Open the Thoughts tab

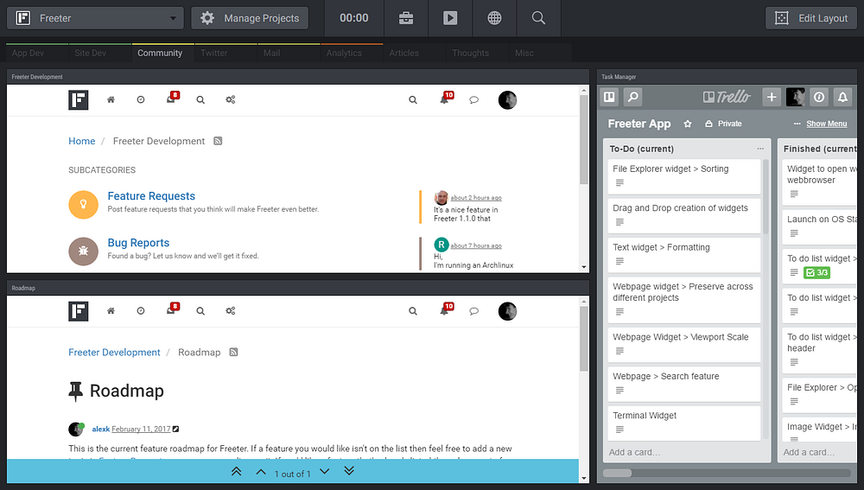(x=477, y=53)
